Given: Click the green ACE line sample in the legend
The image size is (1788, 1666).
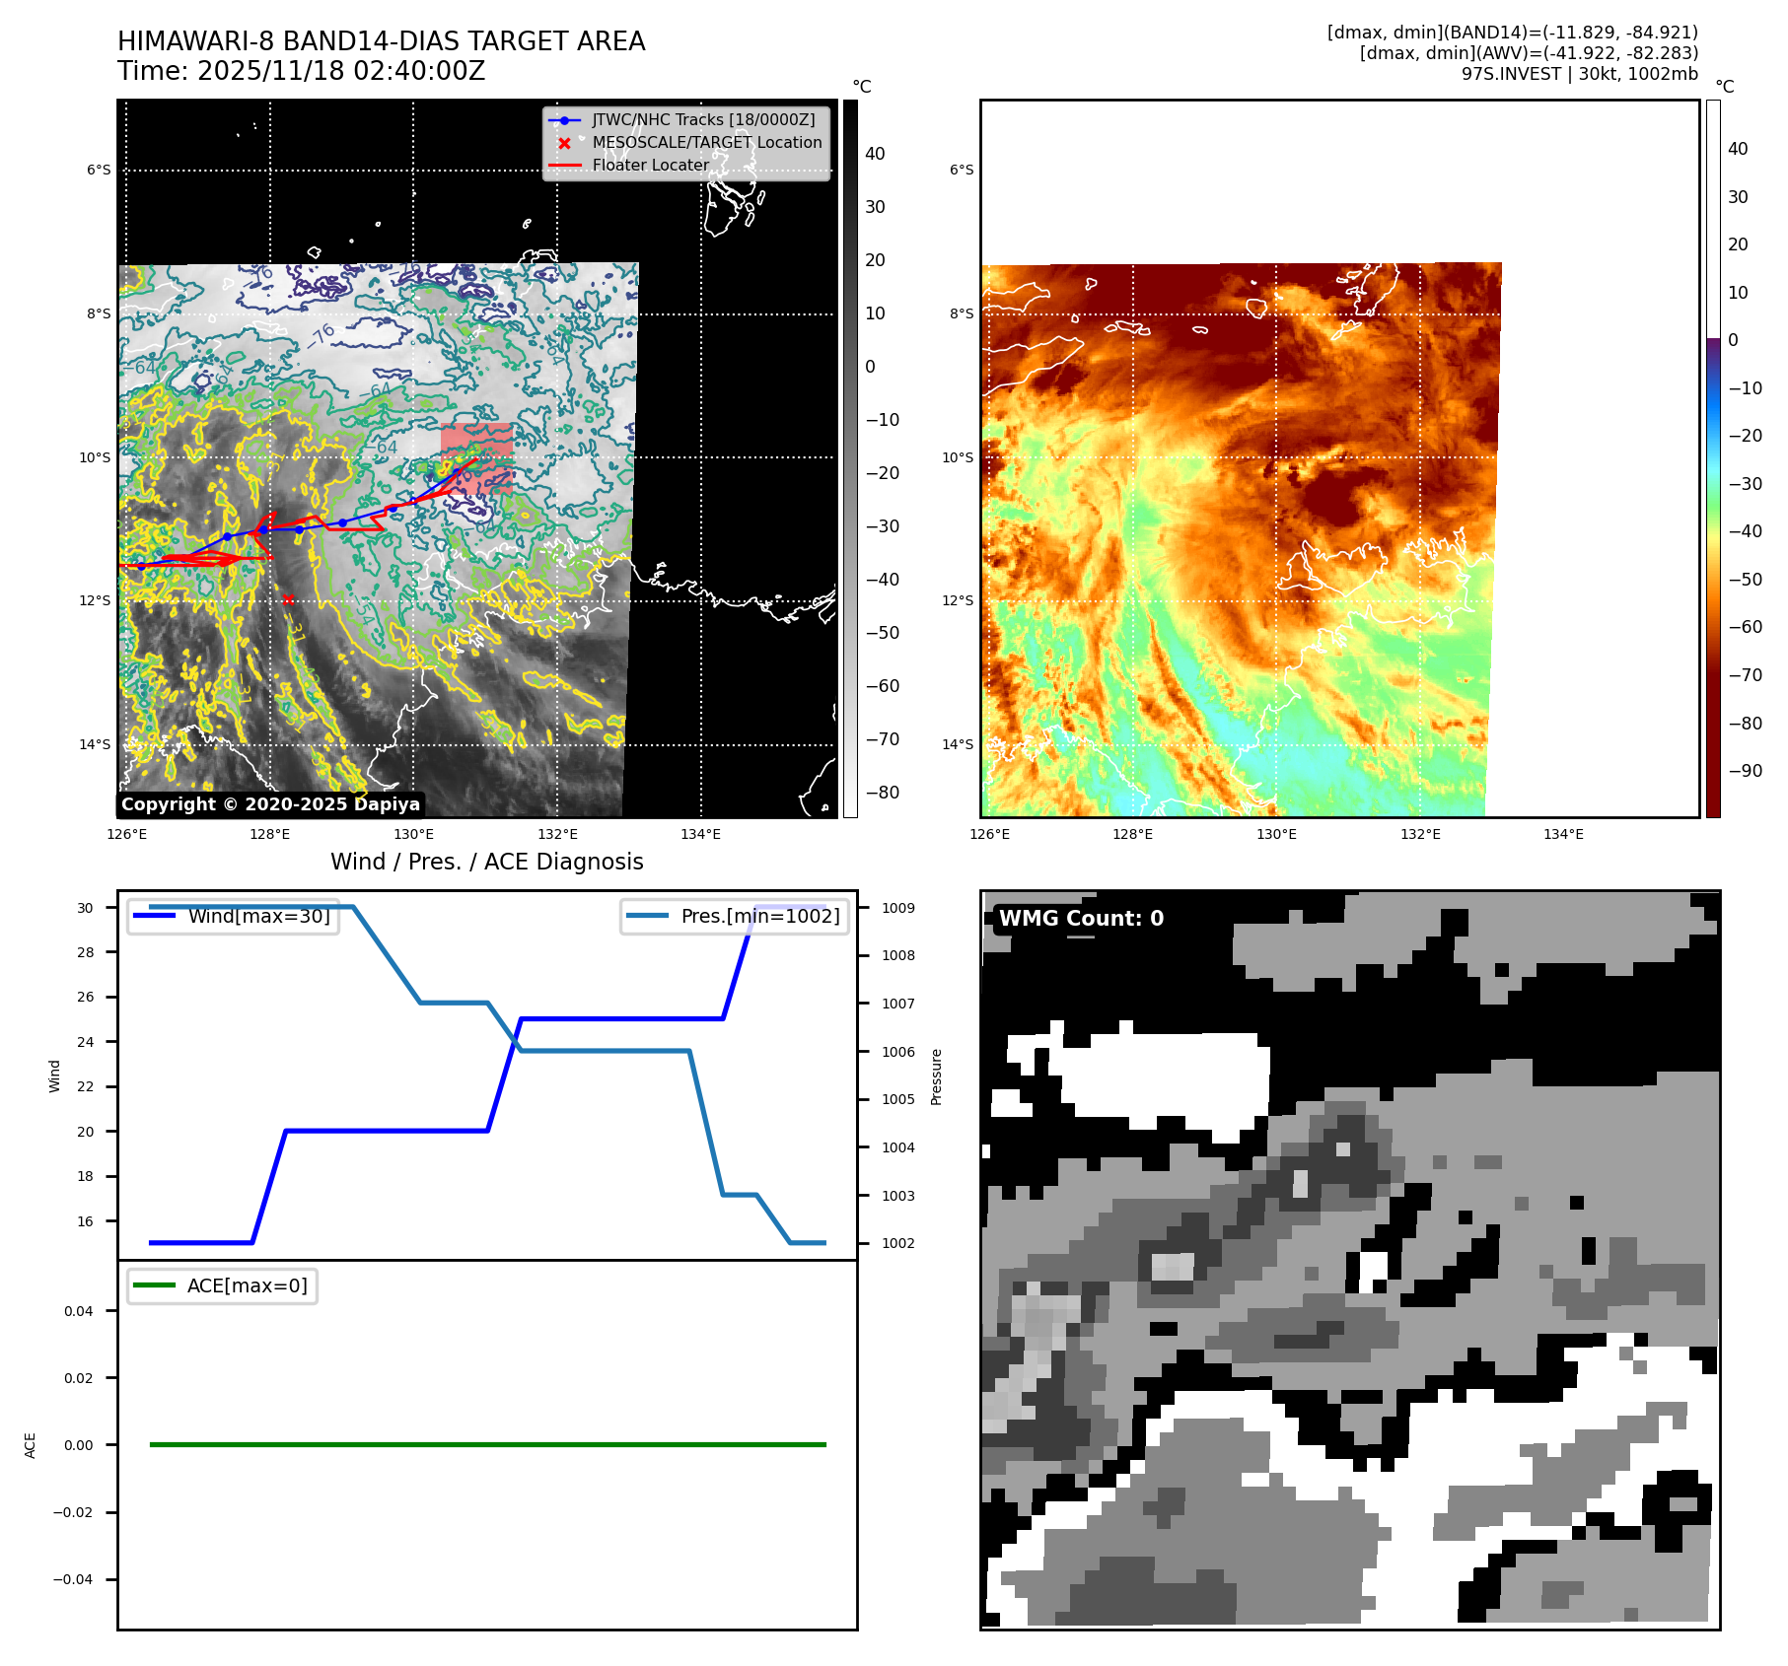Looking at the screenshot, I should [154, 1285].
